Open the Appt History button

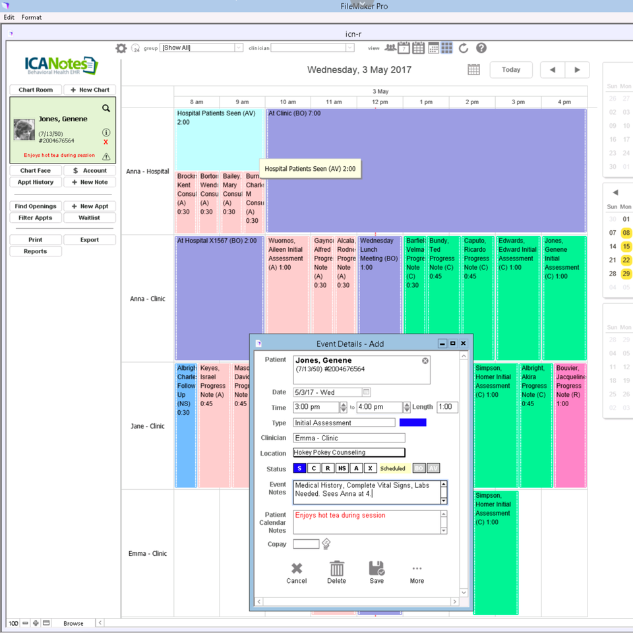tap(36, 182)
